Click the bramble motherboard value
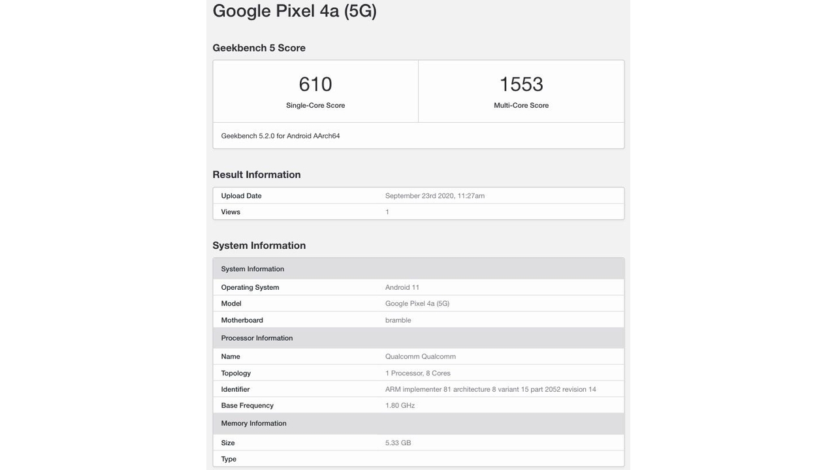This screenshot has height=470, width=836. tap(398, 320)
